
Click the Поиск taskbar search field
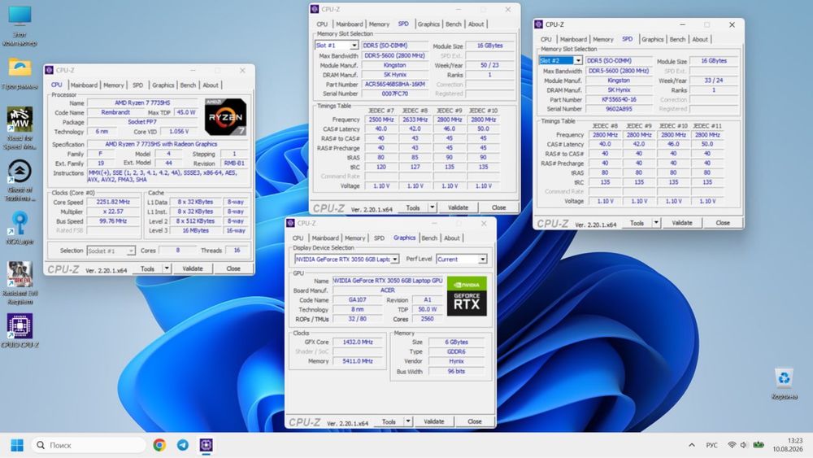click(89, 445)
